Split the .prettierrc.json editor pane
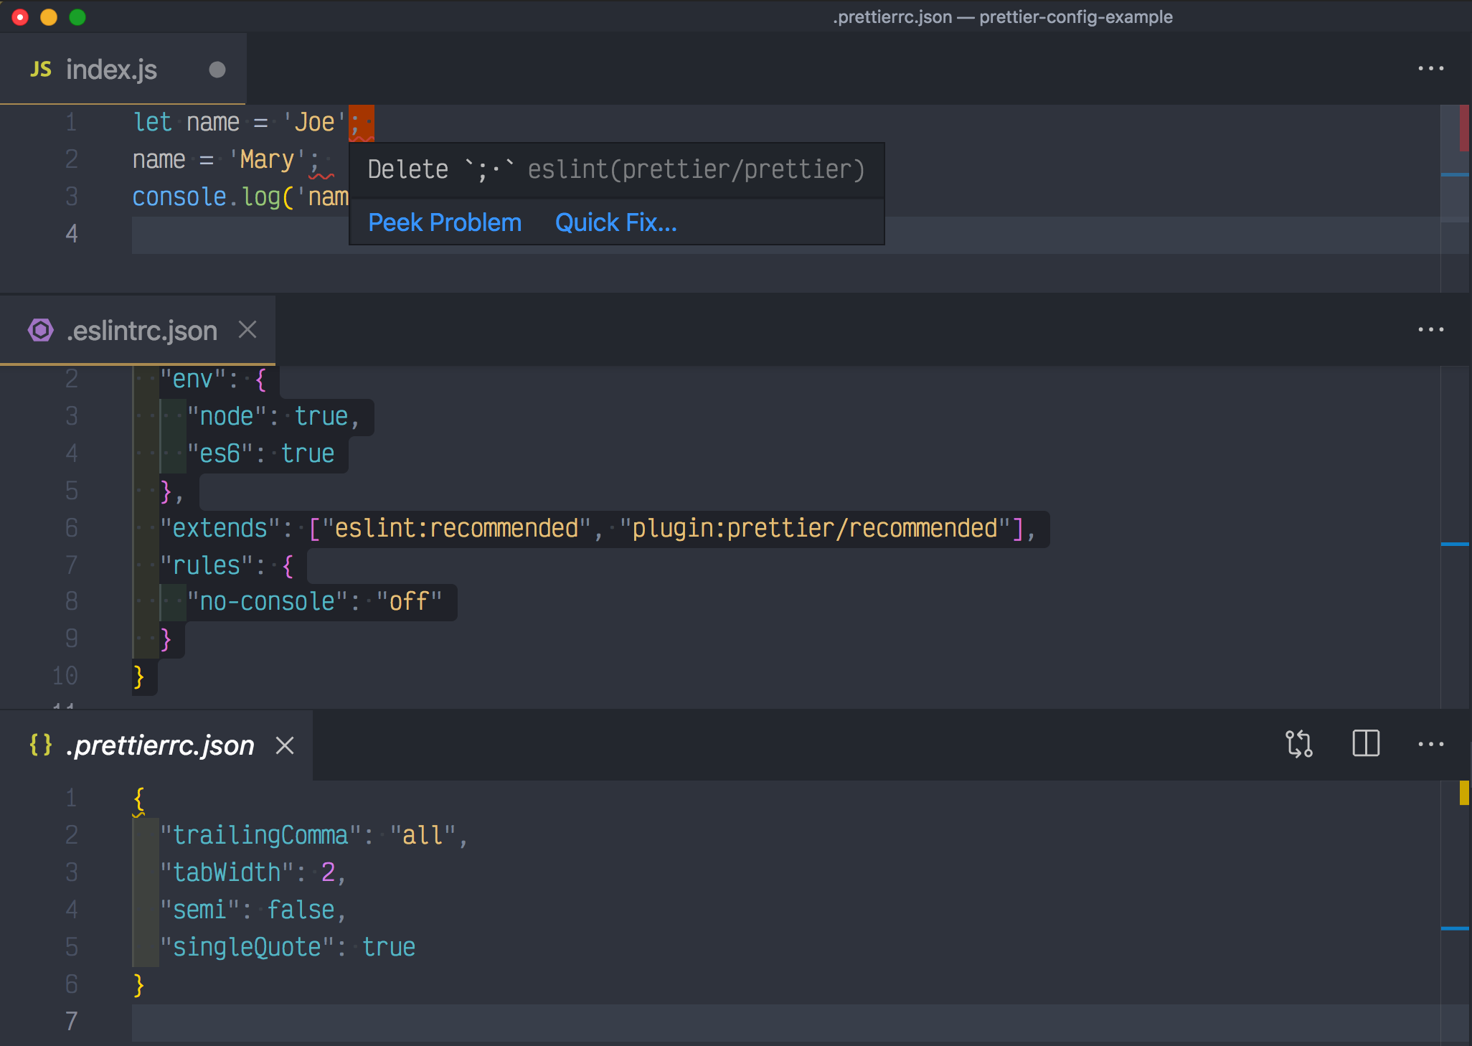This screenshot has height=1046, width=1472. point(1365,744)
